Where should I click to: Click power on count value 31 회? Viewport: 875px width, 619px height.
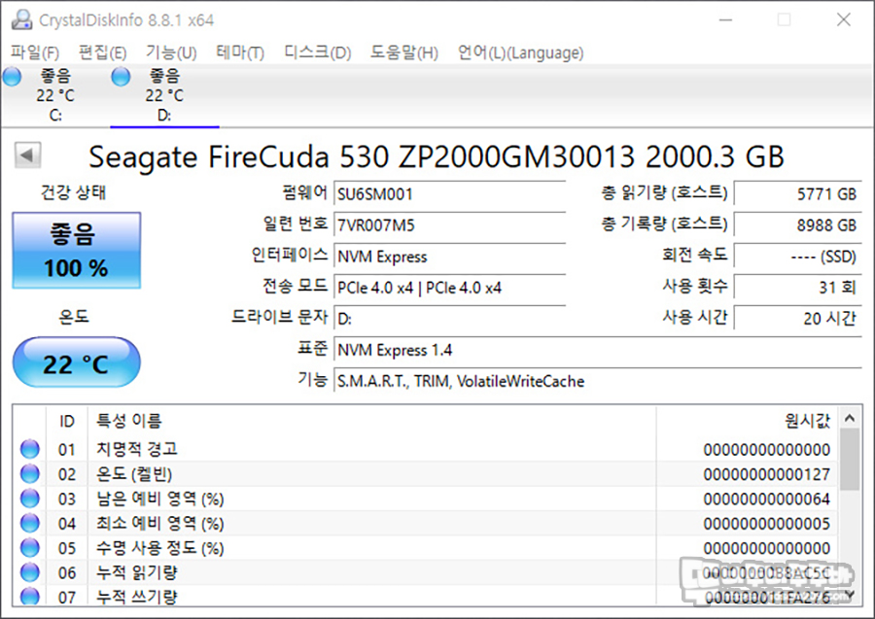click(x=798, y=288)
